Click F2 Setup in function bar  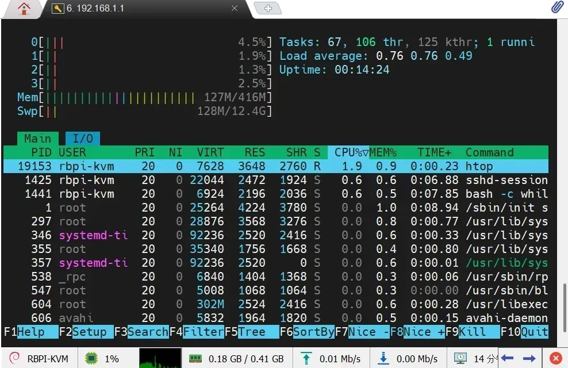pyautogui.click(x=86, y=331)
